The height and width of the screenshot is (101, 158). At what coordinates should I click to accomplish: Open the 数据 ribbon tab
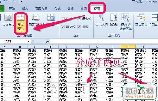70,9
